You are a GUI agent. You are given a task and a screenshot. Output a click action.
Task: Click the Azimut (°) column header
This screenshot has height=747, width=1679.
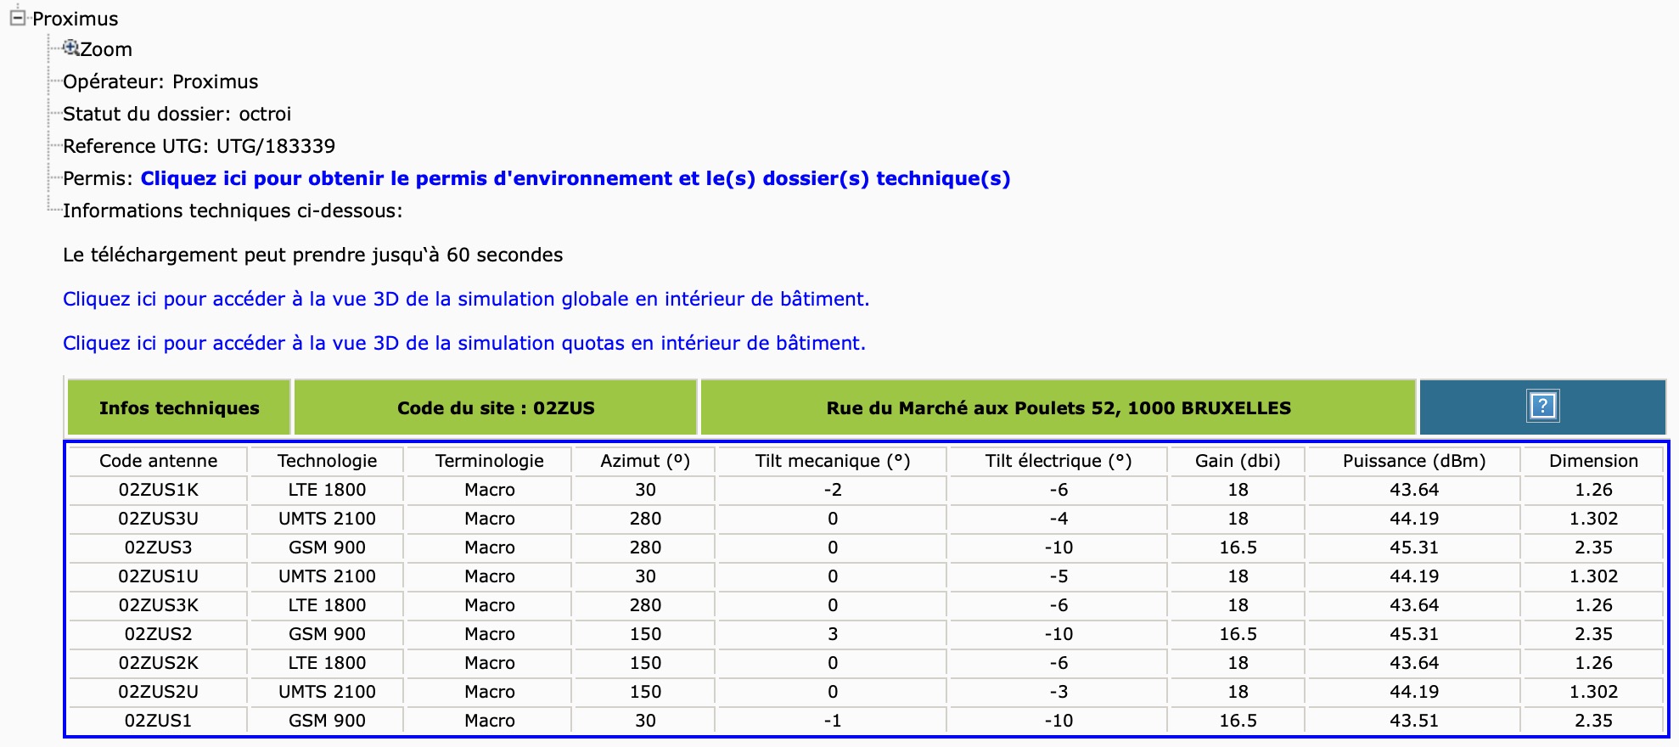[645, 461]
